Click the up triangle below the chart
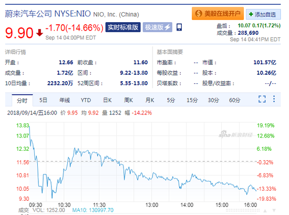289x215 pixels. [x=265, y=211]
